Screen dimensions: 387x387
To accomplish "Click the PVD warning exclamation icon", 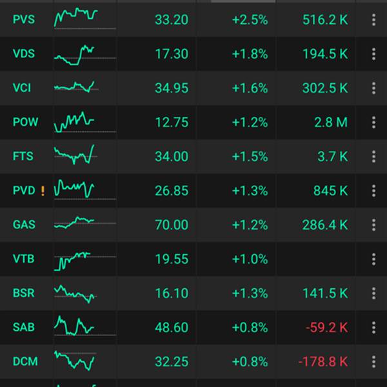I will click(x=43, y=191).
